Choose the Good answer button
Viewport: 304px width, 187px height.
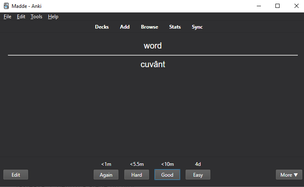(x=167, y=175)
